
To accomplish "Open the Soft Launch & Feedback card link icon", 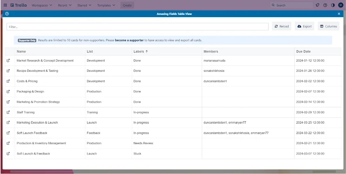I will pyautogui.click(x=8, y=154).
